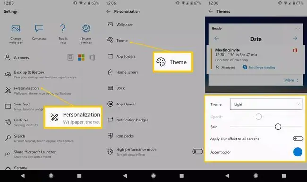Choose the blue Accent color swatch
The image size is (307, 182).
[298, 152]
